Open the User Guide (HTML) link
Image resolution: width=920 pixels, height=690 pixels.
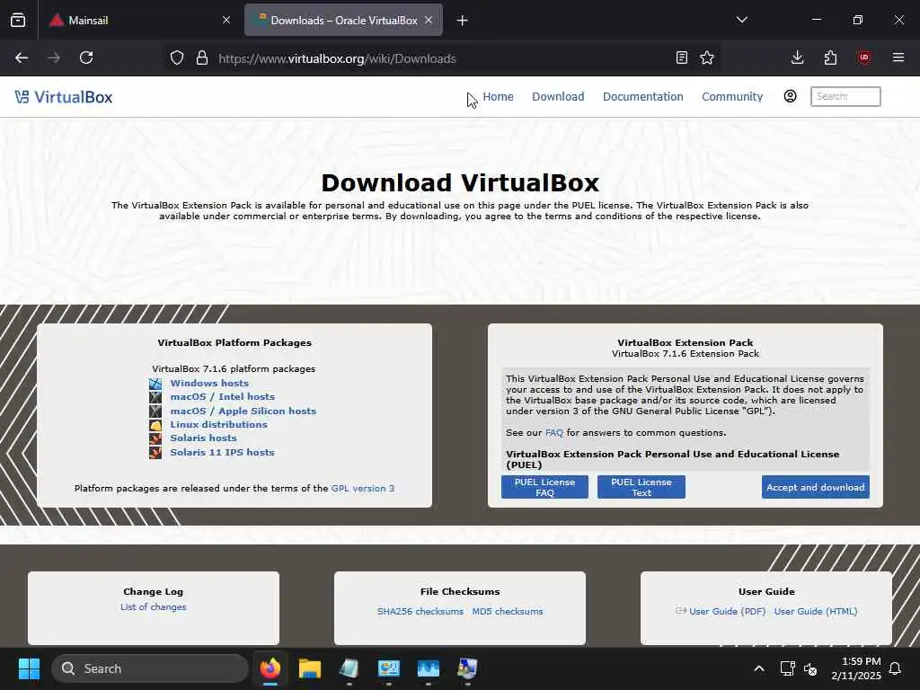[x=816, y=611]
